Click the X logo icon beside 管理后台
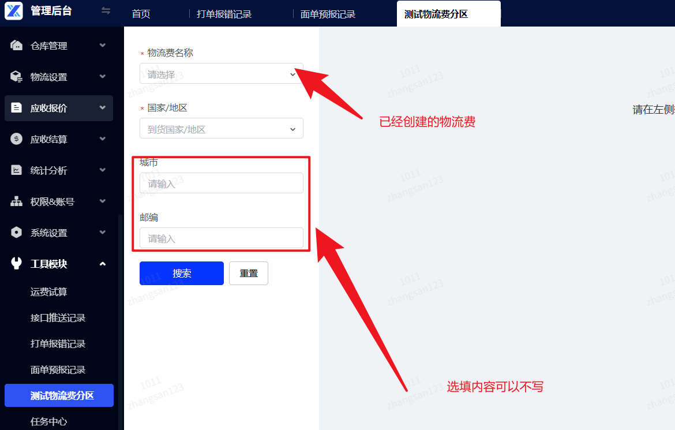Screen dimensions: 675x430 [14, 11]
